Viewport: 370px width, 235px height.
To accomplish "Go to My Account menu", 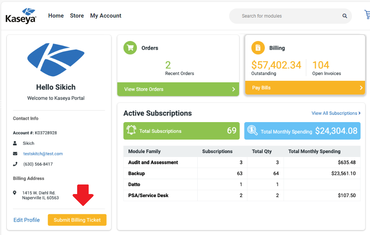I will 106,16.
